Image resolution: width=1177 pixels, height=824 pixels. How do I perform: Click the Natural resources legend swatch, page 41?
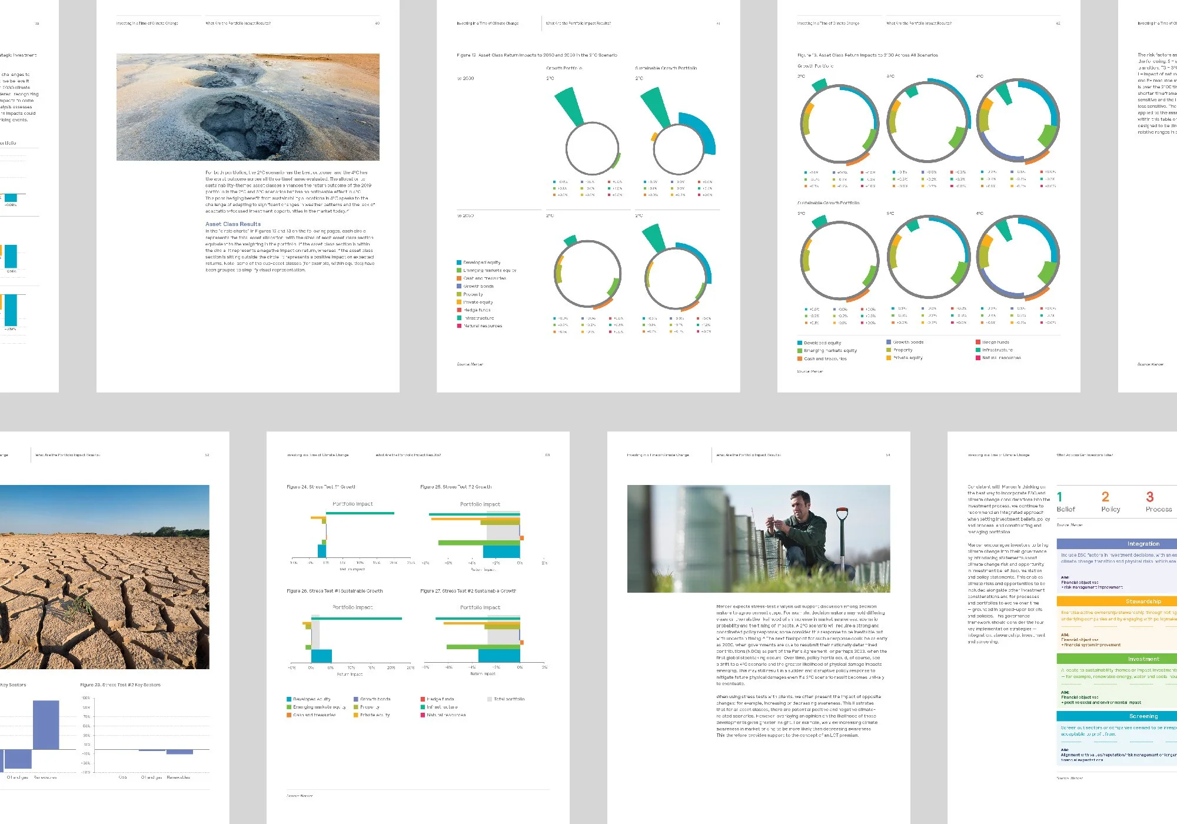459,325
